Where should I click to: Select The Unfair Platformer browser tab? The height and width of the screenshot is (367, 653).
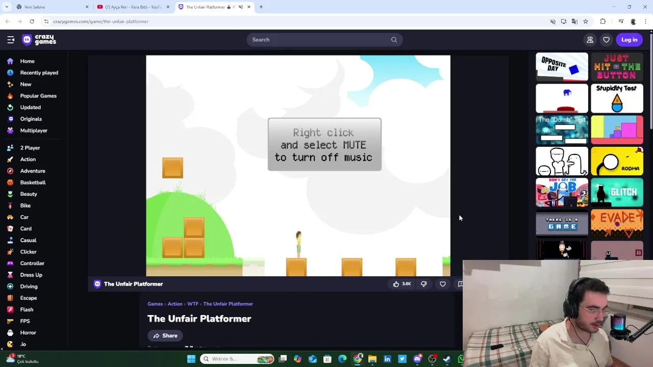point(214,7)
